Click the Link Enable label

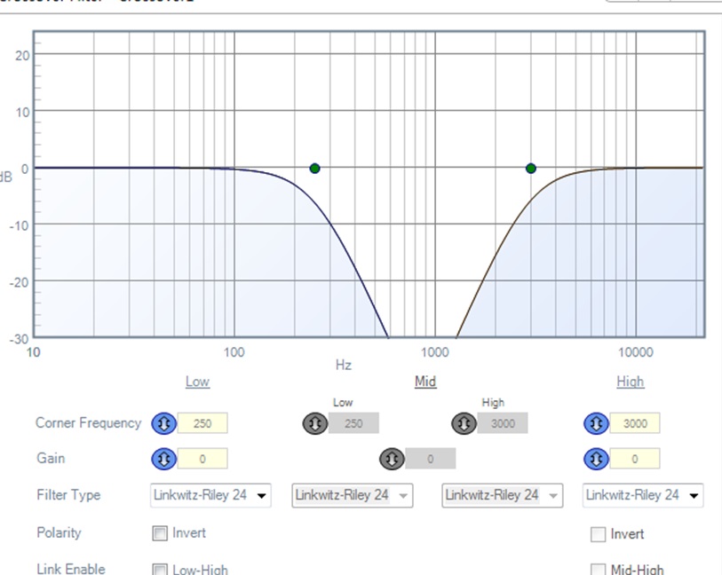coord(71,569)
